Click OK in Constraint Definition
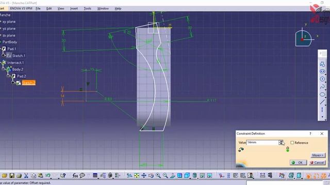This screenshot has height=185, width=330. click(298, 162)
